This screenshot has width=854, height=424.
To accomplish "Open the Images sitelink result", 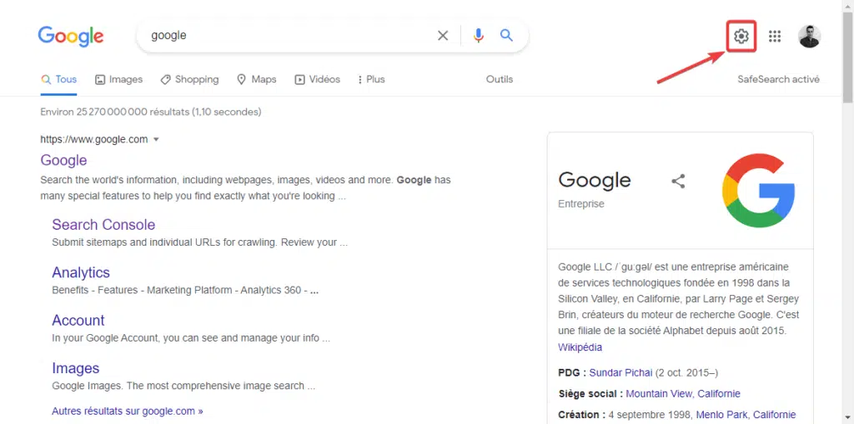I will [x=76, y=368].
